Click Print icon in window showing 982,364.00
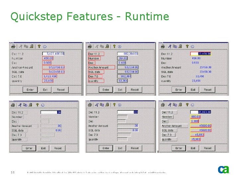 (90, 46)
